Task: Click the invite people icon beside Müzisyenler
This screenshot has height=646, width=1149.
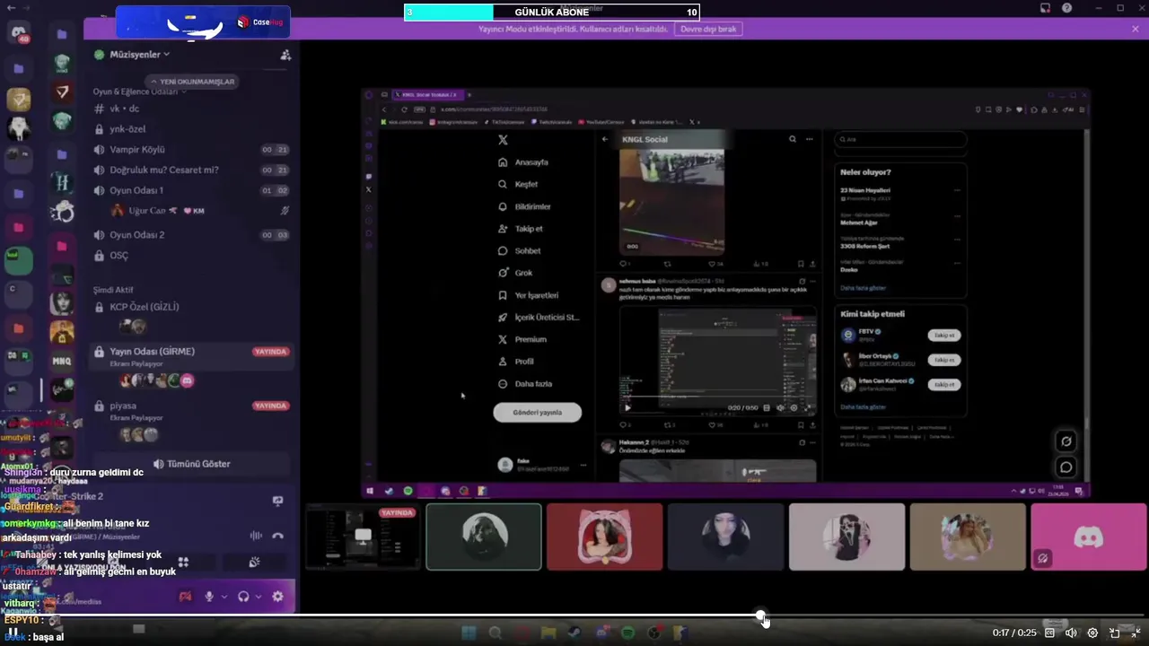Action: point(285,55)
